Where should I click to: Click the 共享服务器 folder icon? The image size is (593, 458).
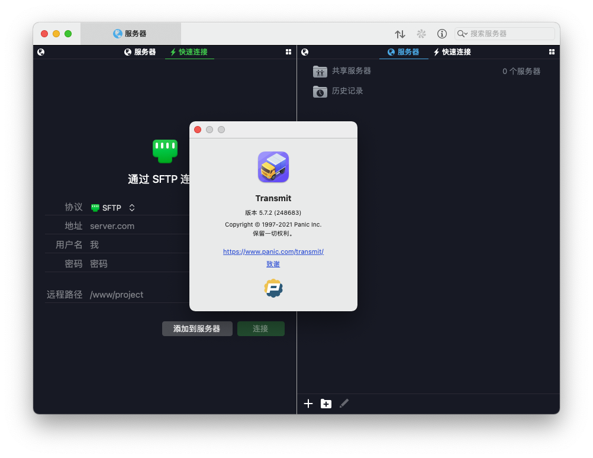(320, 71)
